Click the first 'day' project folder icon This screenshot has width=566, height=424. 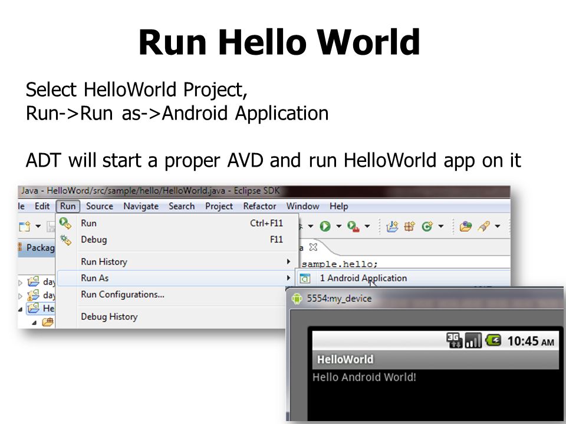tap(34, 281)
